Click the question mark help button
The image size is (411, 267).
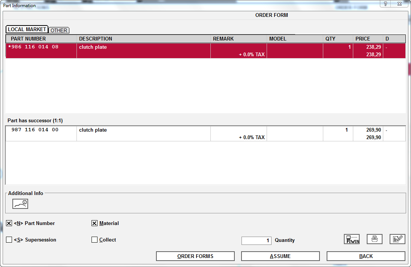[x=385, y=4]
